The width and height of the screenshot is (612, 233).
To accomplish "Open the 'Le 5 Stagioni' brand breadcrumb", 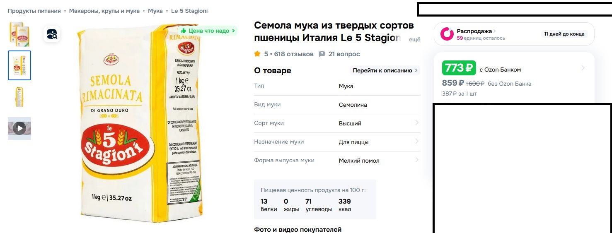I will coord(189,11).
